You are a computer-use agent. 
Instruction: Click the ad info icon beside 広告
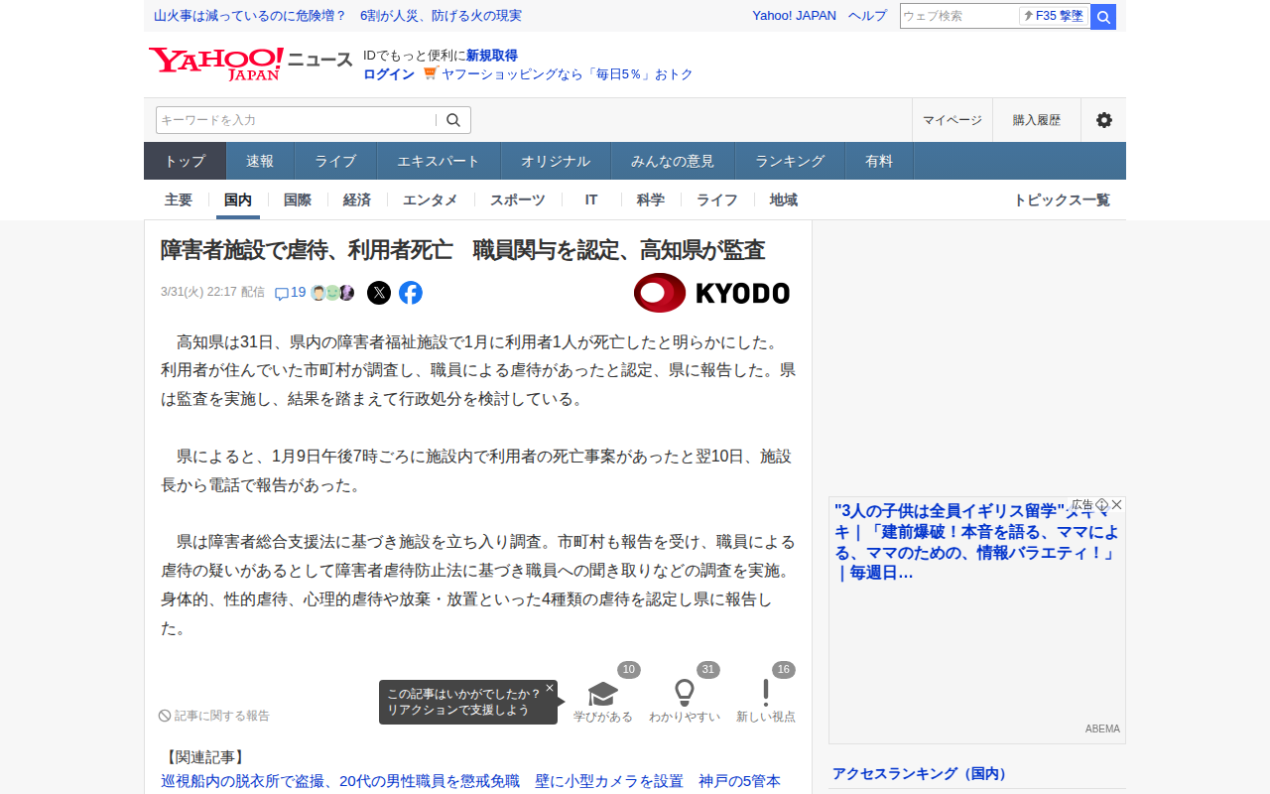pyautogui.click(x=1101, y=504)
